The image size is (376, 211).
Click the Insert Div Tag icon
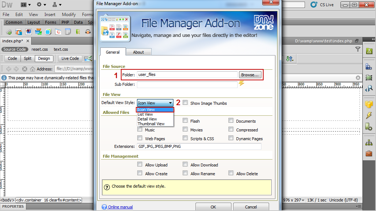(58, 32)
